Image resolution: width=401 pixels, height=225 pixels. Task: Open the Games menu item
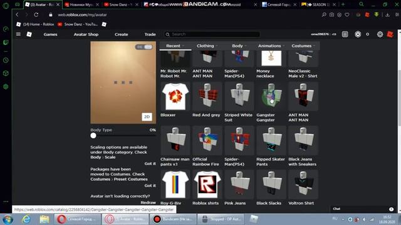(50, 34)
